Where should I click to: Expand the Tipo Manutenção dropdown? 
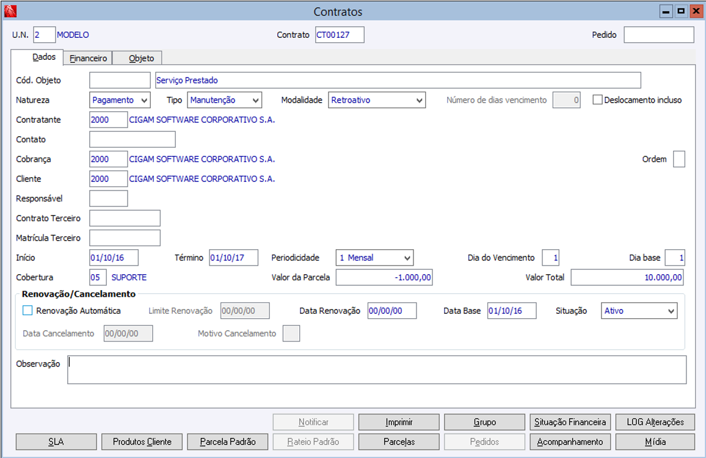click(x=255, y=100)
